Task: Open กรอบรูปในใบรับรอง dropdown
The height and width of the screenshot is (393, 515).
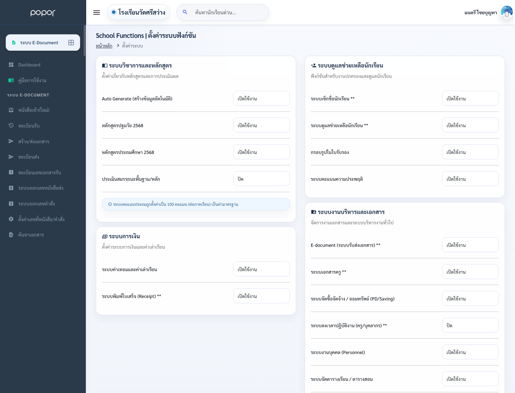Action: pyautogui.click(x=470, y=152)
